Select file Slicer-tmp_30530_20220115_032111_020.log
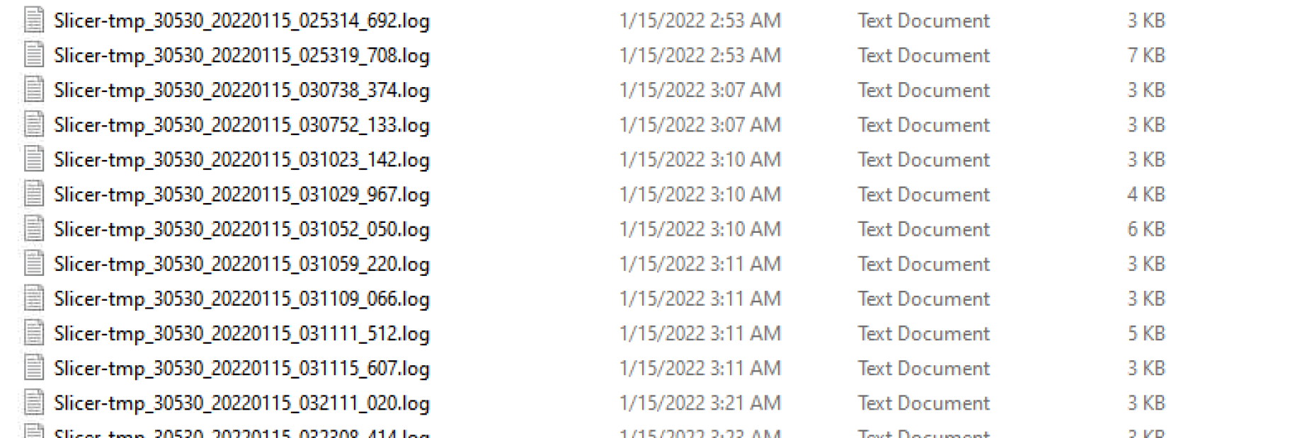The width and height of the screenshot is (1295, 438). [x=242, y=403]
